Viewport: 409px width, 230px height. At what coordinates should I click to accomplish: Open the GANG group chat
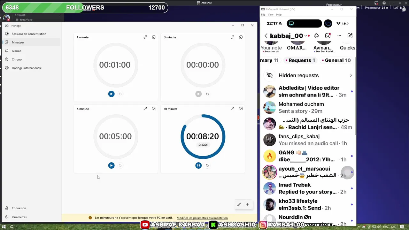tap(308, 156)
